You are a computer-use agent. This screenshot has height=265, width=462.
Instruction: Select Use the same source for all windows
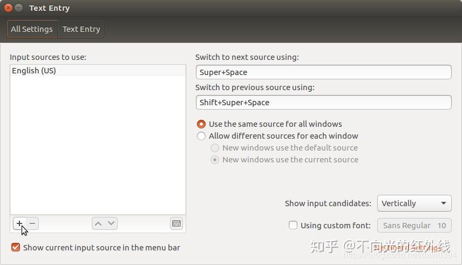201,124
